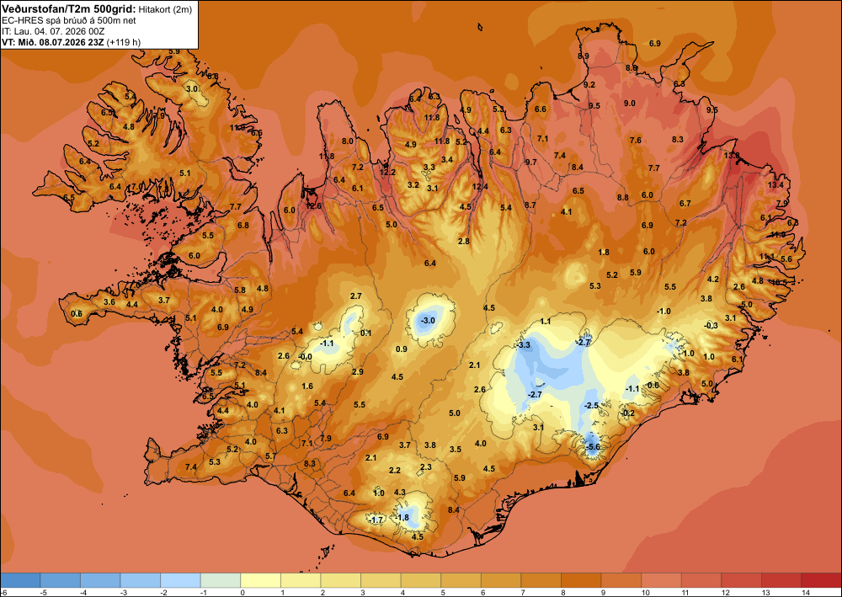Click the -0.3 temperature reading
The image size is (842, 597).
point(711,326)
